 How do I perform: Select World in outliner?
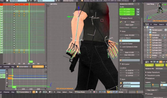coord(154,33)
